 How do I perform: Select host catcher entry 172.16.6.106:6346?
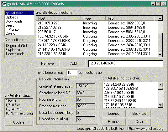(130, 105)
